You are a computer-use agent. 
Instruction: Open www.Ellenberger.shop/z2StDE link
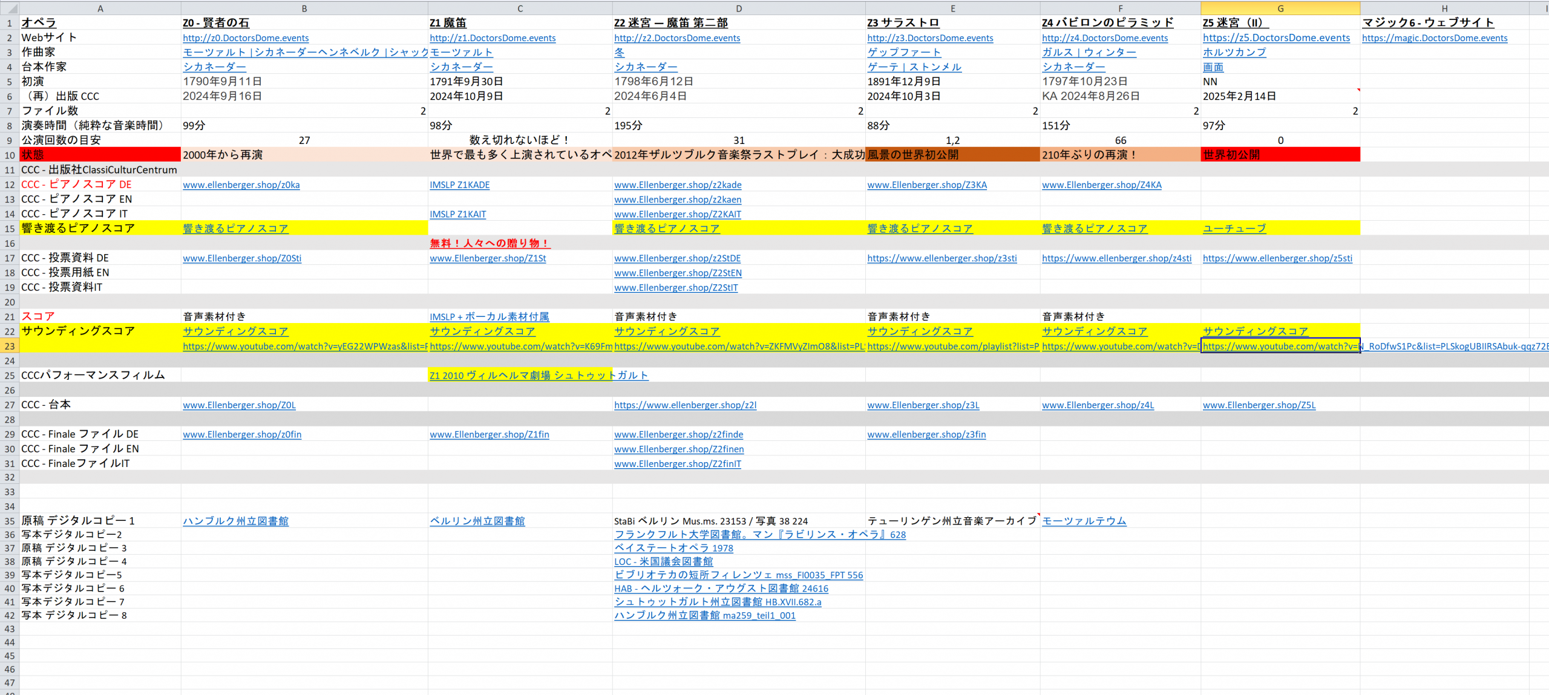[678, 258]
